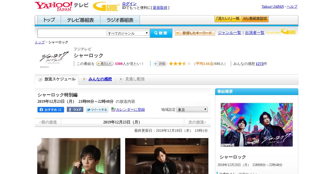
Task: Open the 出演者一覧 link
Action: [x=254, y=33]
